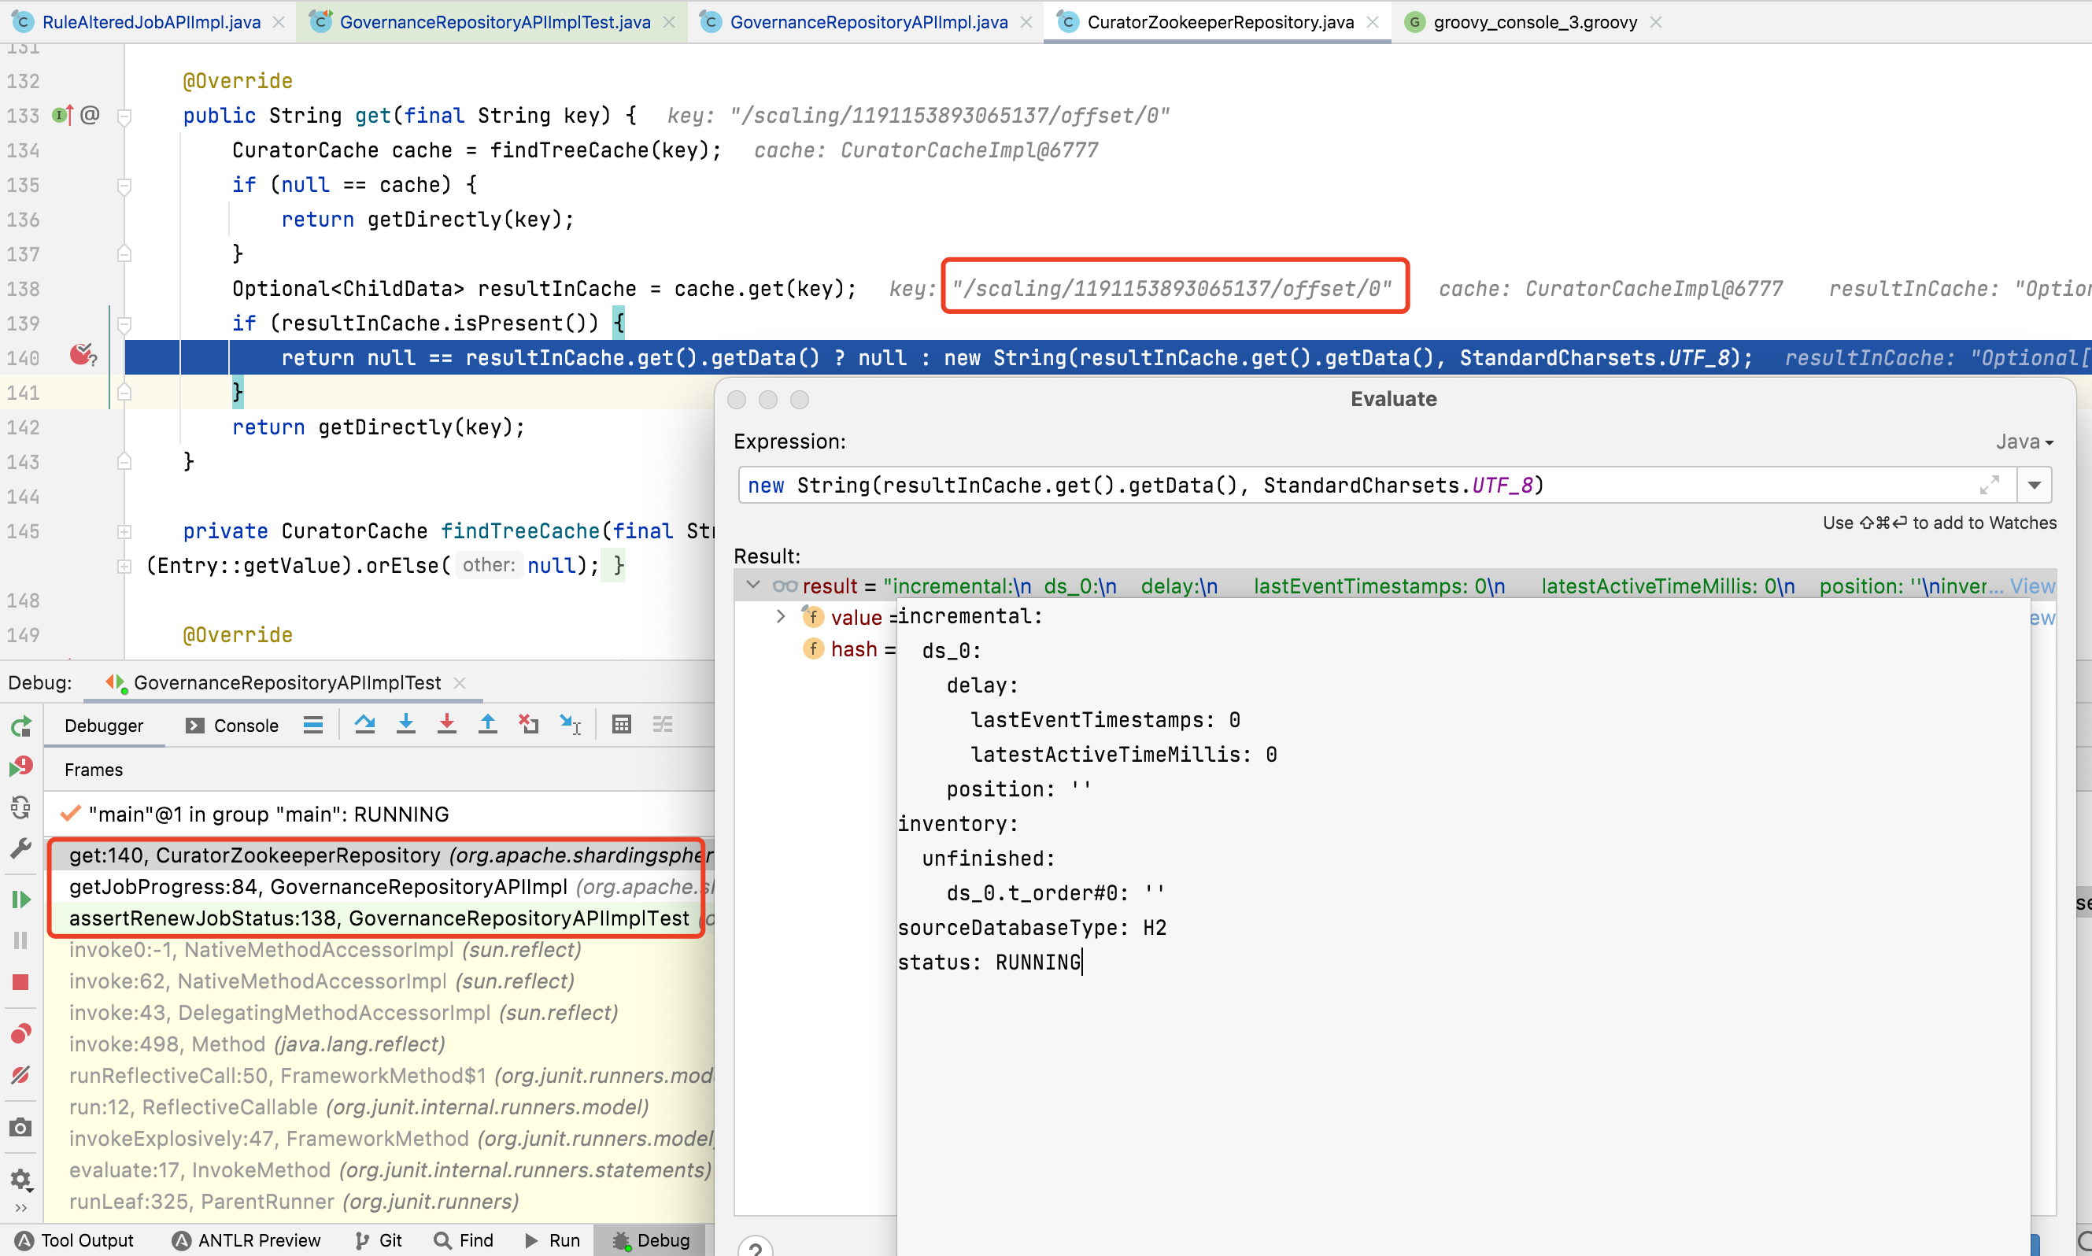Click the 'other:' parameter hint at orElse
Viewport: 2092px width, 1256px height.
pyautogui.click(x=488, y=564)
